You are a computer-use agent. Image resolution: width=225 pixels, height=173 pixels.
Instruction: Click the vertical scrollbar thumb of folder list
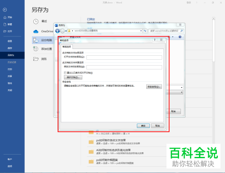coord(214,40)
